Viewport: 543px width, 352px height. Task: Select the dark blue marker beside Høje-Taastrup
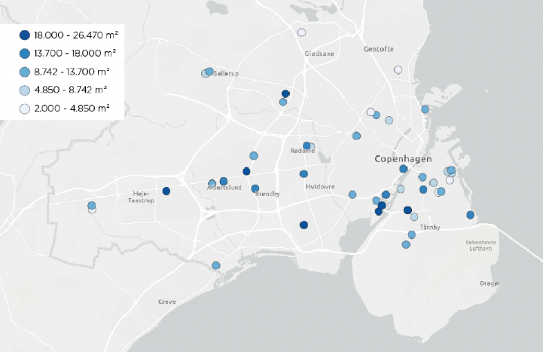166,191
